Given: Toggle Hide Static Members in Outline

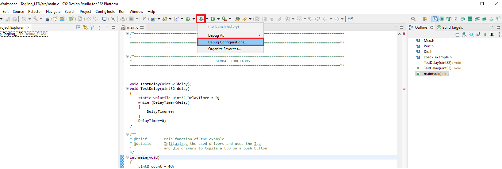Looking at the screenshot, I should 478,35.
